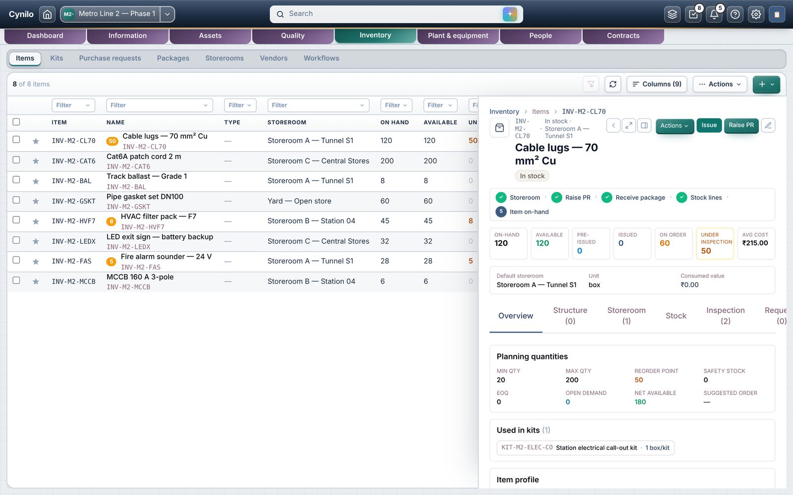Open the Purchase requests sub-tab
The width and height of the screenshot is (793, 495).
click(110, 58)
